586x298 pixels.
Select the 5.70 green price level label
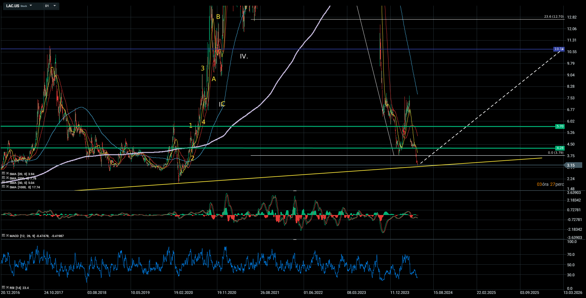560,126
